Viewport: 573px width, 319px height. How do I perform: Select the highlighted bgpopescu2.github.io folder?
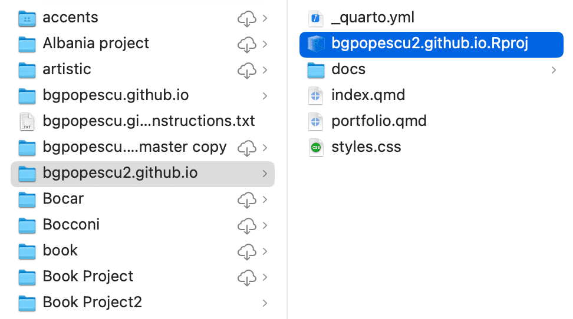[x=120, y=173]
